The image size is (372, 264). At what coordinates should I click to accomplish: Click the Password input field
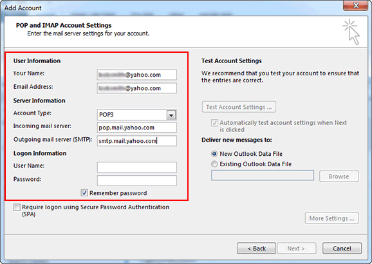pyautogui.click(x=137, y=181)
